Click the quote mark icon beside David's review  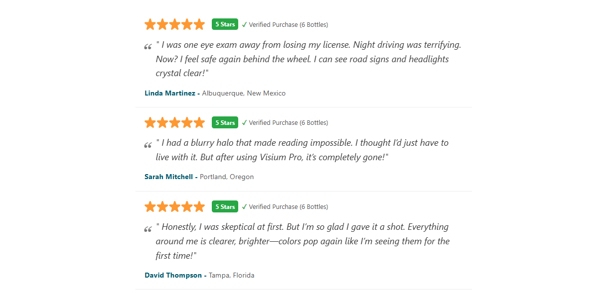[x=148, y=229]
